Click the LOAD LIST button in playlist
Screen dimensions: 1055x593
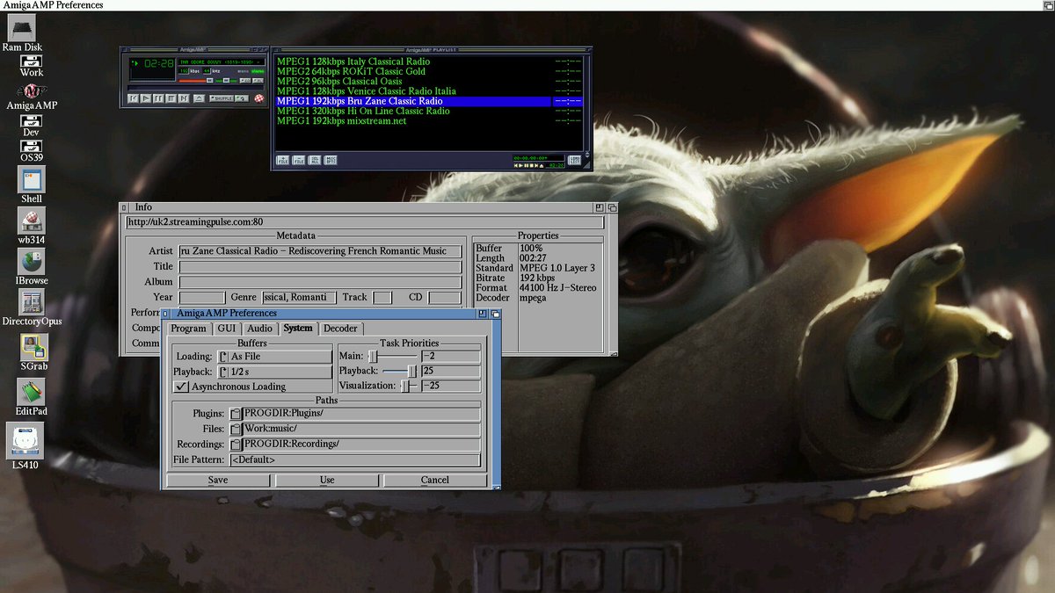(575, 159)
